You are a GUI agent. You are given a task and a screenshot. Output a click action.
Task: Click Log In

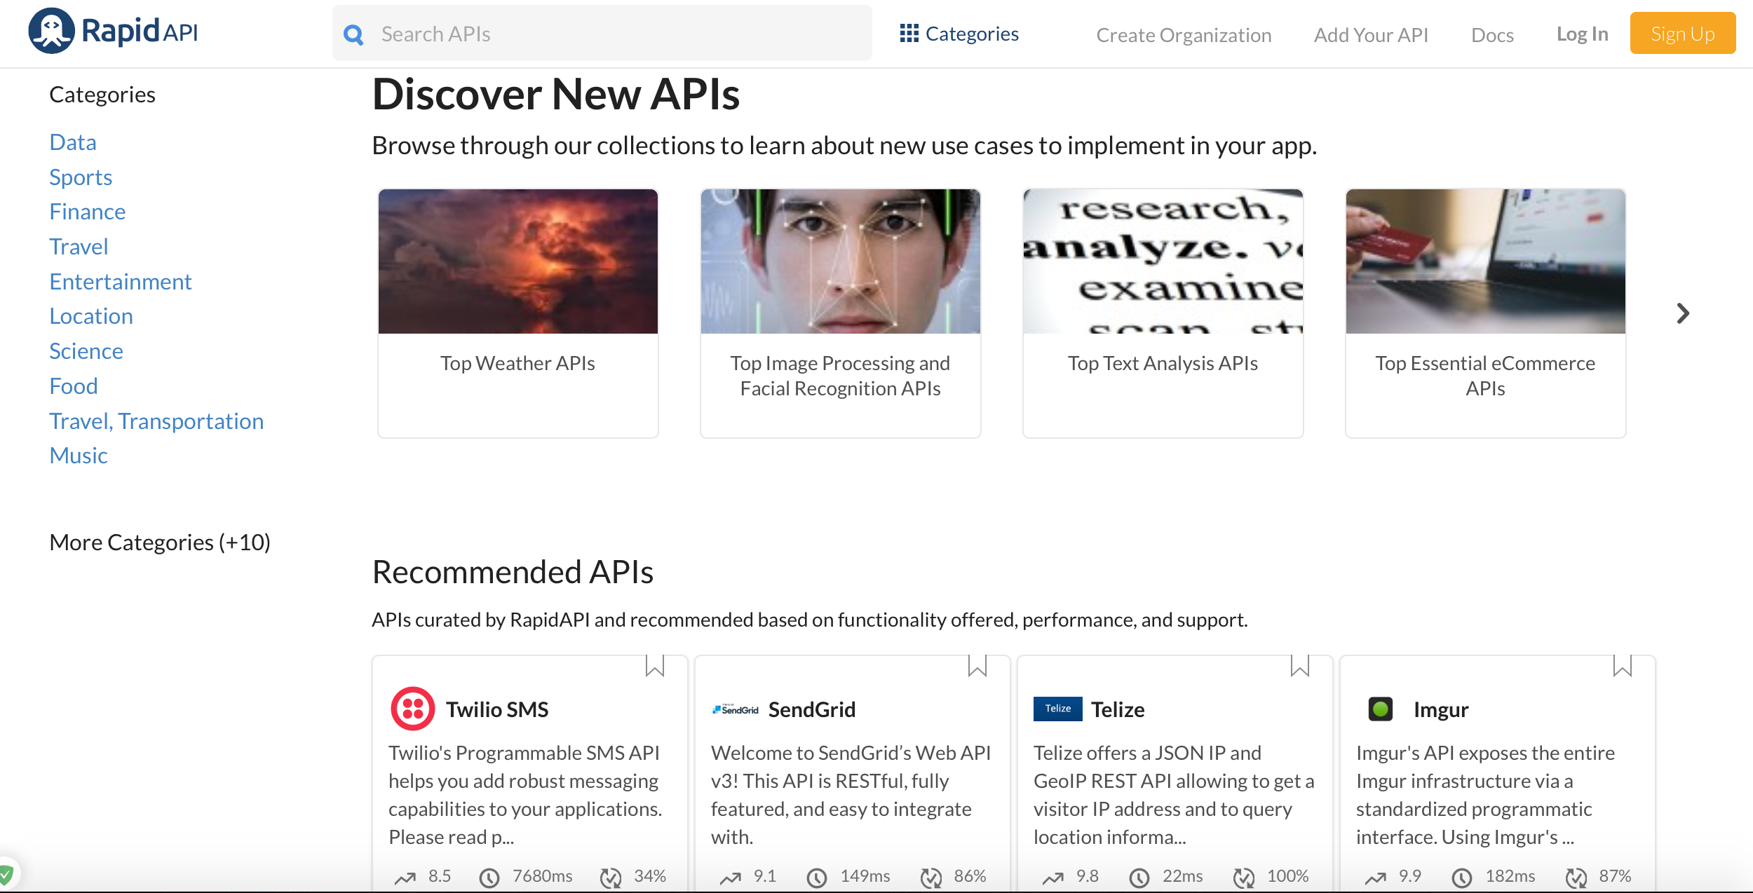coord(1582,34)
